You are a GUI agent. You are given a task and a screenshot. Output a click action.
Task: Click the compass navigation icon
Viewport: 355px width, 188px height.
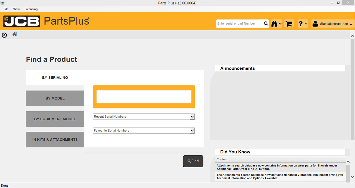point(4,35)
